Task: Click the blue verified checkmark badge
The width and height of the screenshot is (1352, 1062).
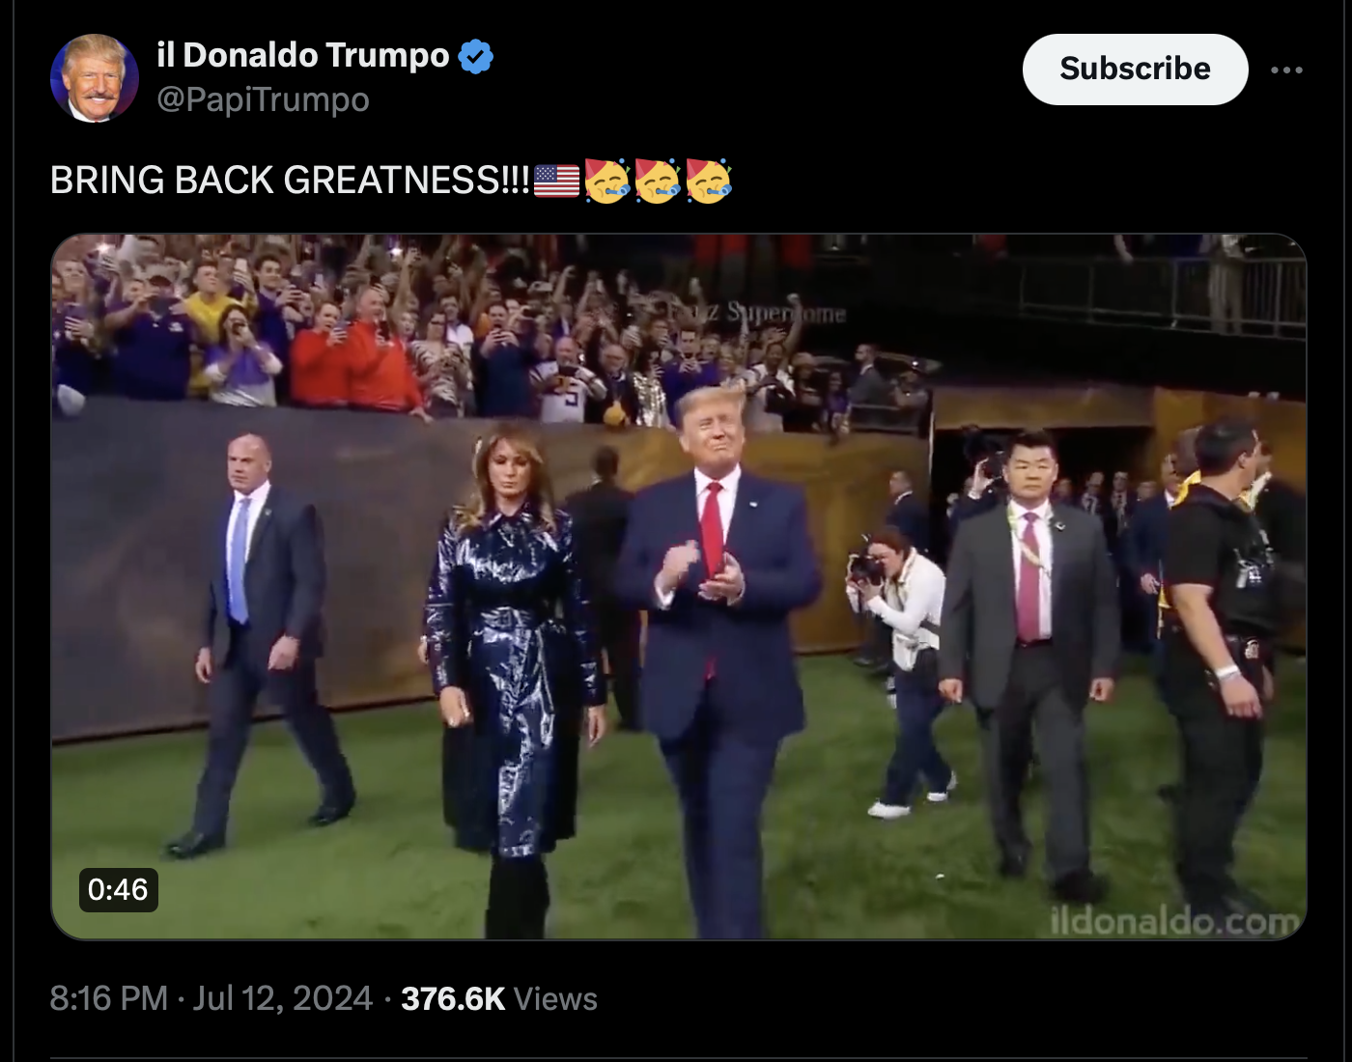Action: pyautogui.click(x=475, y=57)
